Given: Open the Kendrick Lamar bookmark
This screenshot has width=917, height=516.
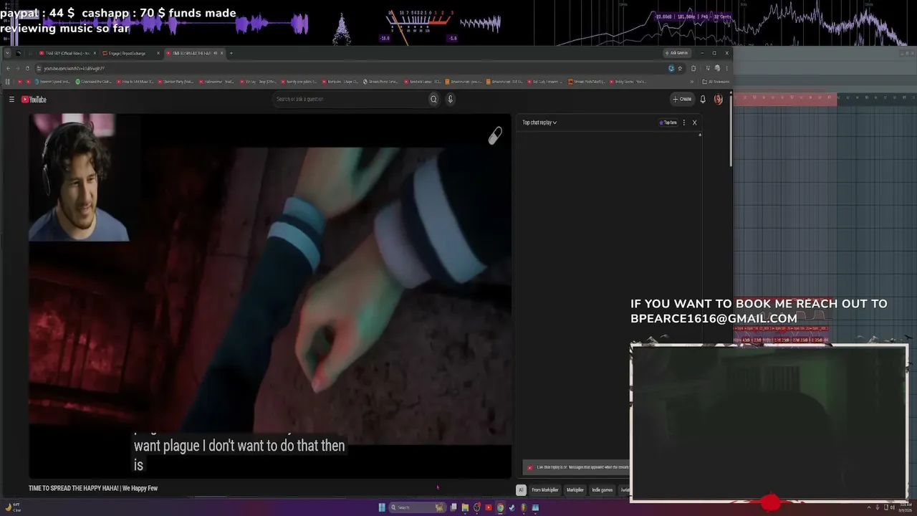Looking at the screenshot, I should pos(424,82).
